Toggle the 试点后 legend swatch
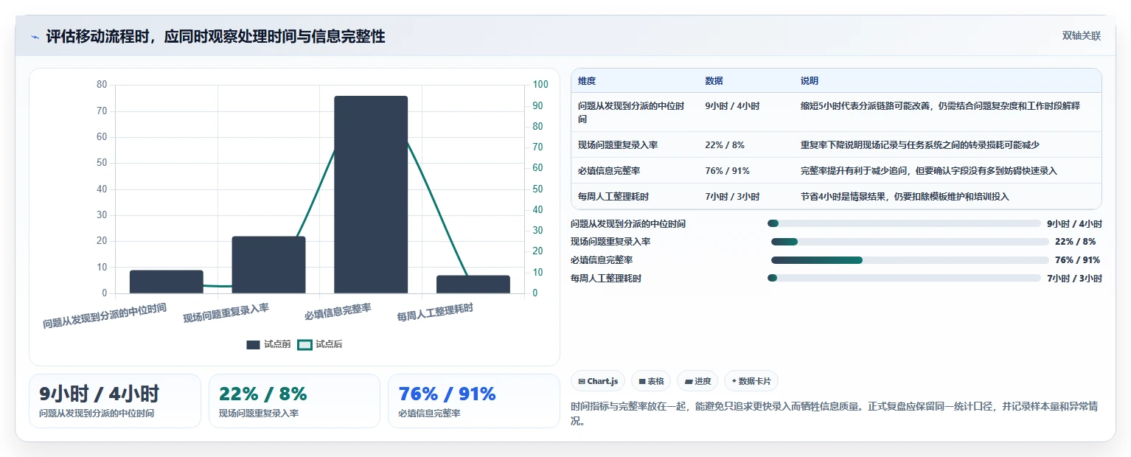This screenshot has height=457, width=1131. tap(304, 344)
